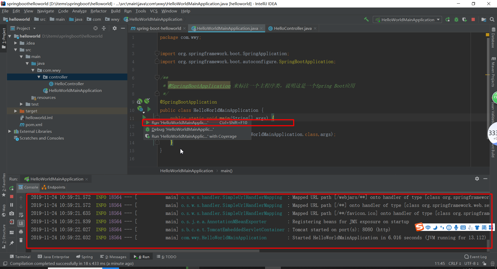Click the UTF-8 encoding selector
Image resolution: width=497 pixels, height=269 pixels.
click(471, 263)
